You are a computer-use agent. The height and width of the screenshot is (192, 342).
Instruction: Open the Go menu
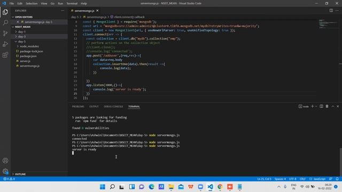52,3
